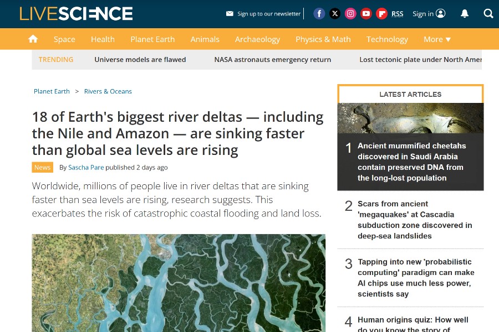499x332 pixels.
Task: Open trending story about NASA astronauts
Action: [x=272, y=60]
